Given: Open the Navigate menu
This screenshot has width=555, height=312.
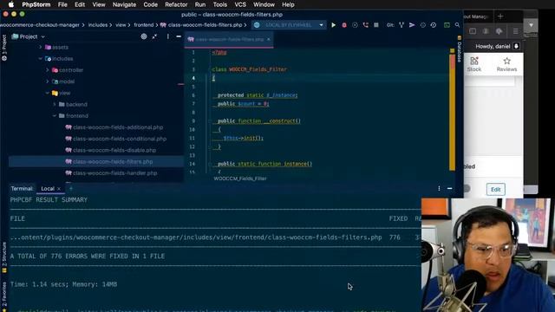Looking at the screenshot, I should [x=124, y=4].
